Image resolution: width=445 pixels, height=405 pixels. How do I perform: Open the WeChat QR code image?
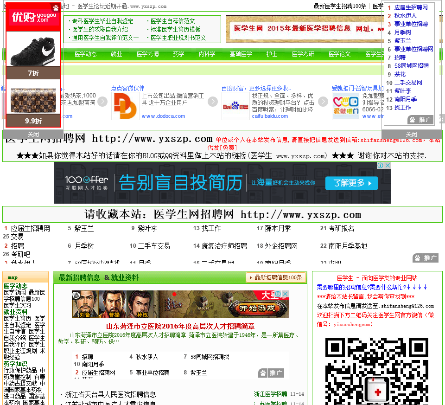coord(376,371)
